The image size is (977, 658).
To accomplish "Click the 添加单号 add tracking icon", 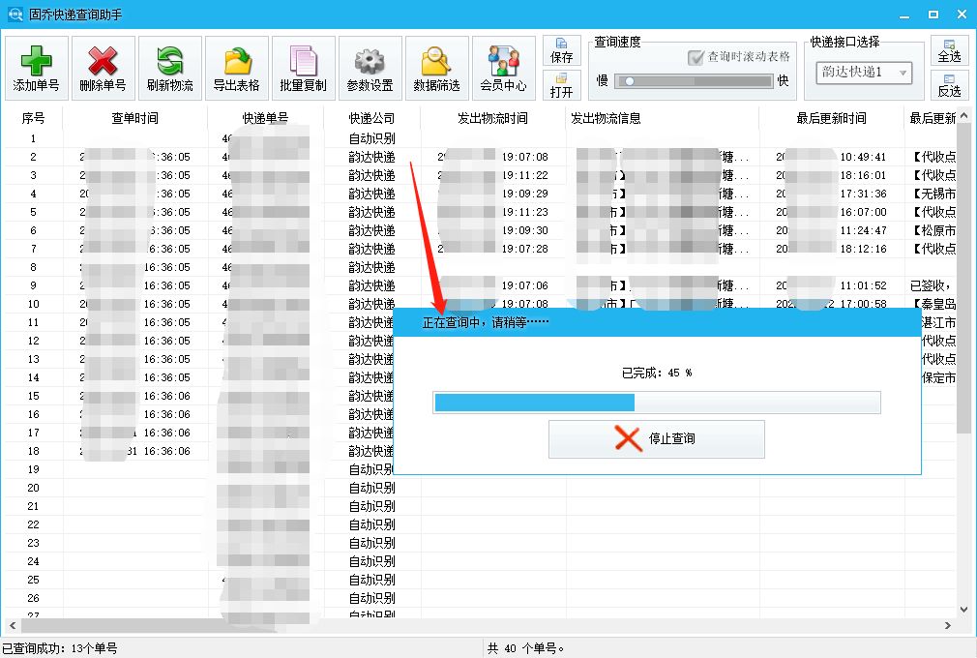I will click(x=36, y=67).
